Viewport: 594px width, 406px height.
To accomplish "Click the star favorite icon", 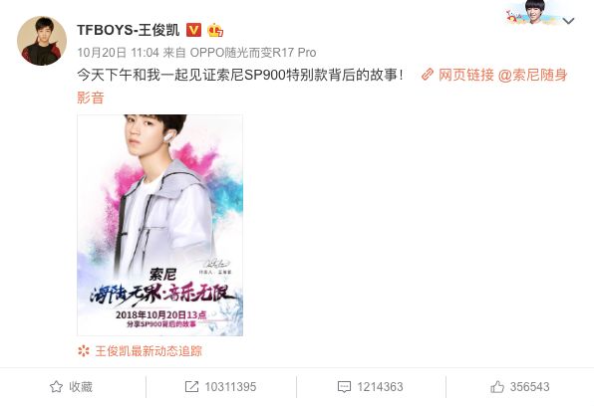I will point(56,387).
